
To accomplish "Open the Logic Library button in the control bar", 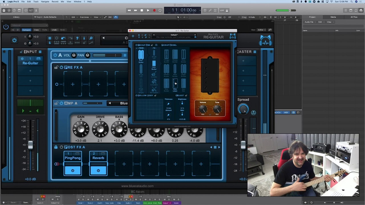I will (x=4, y=10).
